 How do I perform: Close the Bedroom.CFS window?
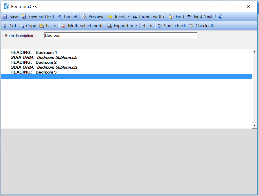click(248, 6)
